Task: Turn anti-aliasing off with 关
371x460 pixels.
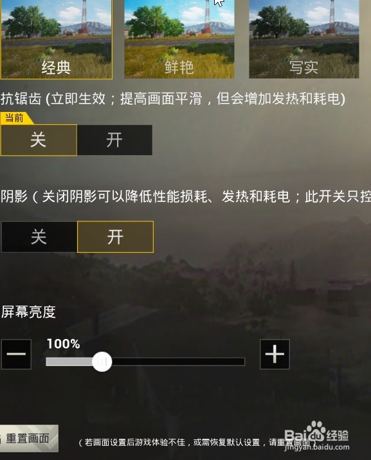Action: [x=39, y=140]
